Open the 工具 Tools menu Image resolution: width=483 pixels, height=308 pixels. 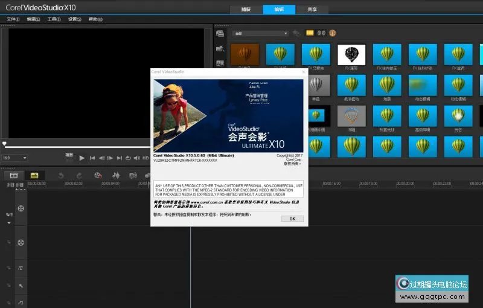[x=54, y=19]
